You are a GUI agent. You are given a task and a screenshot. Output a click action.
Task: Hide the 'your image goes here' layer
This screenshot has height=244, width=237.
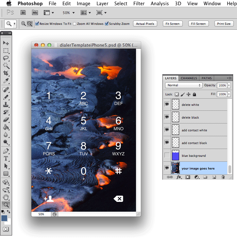(167, 168)
